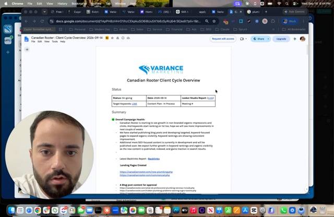Open the Looker Studio Report link
Screen dimensions: 334x217
tap(210, 98)
